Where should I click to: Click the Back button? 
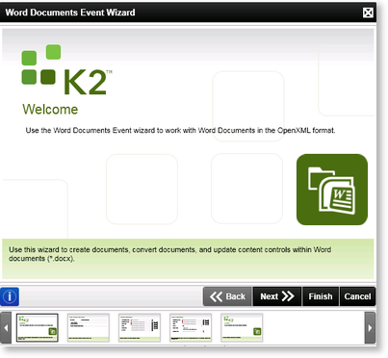click(227, 296)
